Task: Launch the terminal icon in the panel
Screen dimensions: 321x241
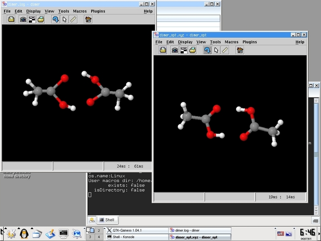Action: pyautogui.click(x=63, y=233)
